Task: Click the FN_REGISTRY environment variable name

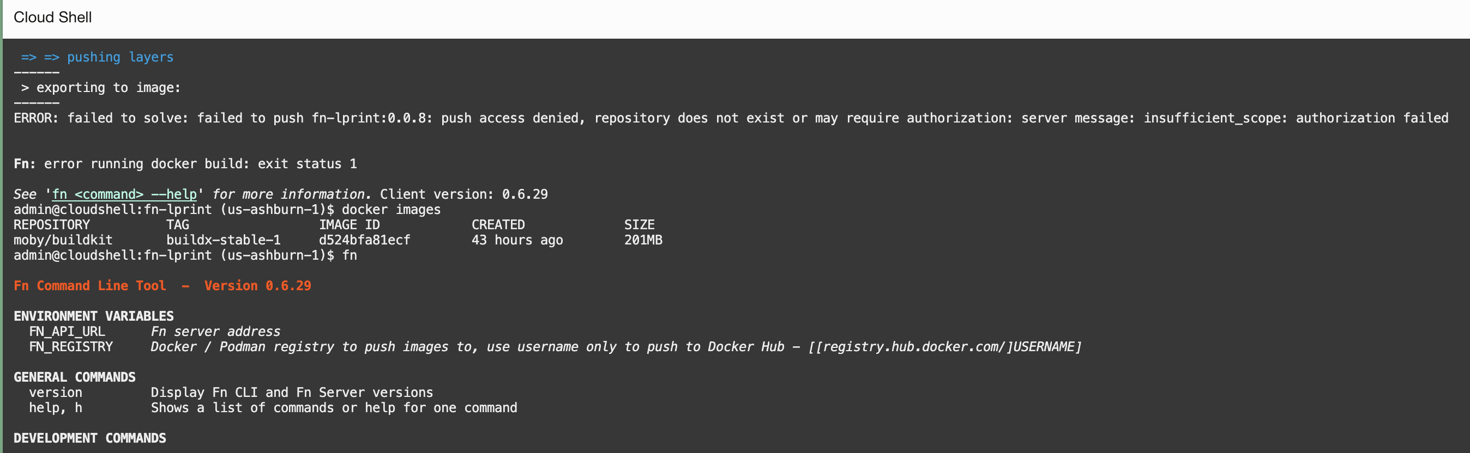Action: pos(71,347)
